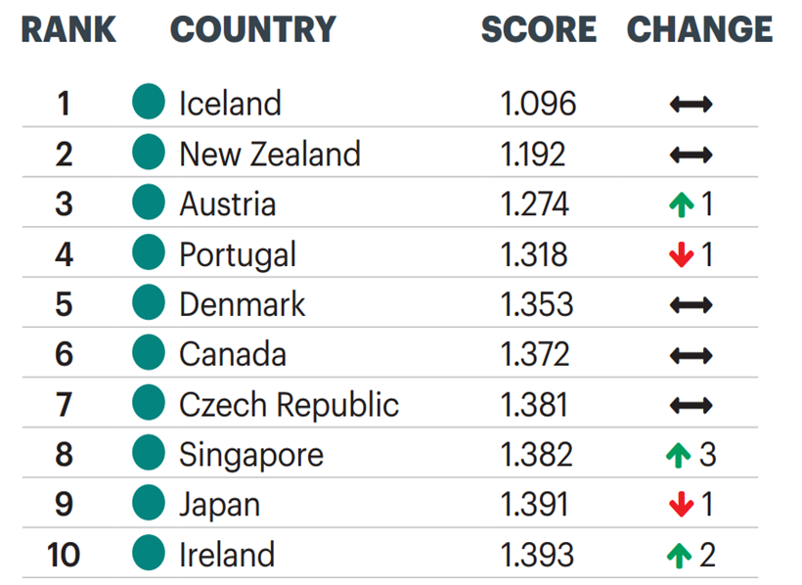Image resolution: width=802 pixels, height=585 pixels.
Task: Click Singapore's score 1.382
Action: click(x=536, y=454)
